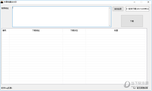Click the app icon in title bar
Image resolution: width=152 pixels, height=91 pixels.
(x=2, y=2)
